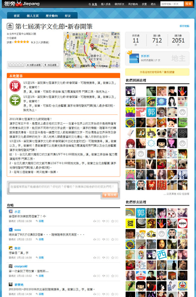Click the mayor's name link 郭郭郭
Screen dimensions: 196x297
tap(145, 56)
